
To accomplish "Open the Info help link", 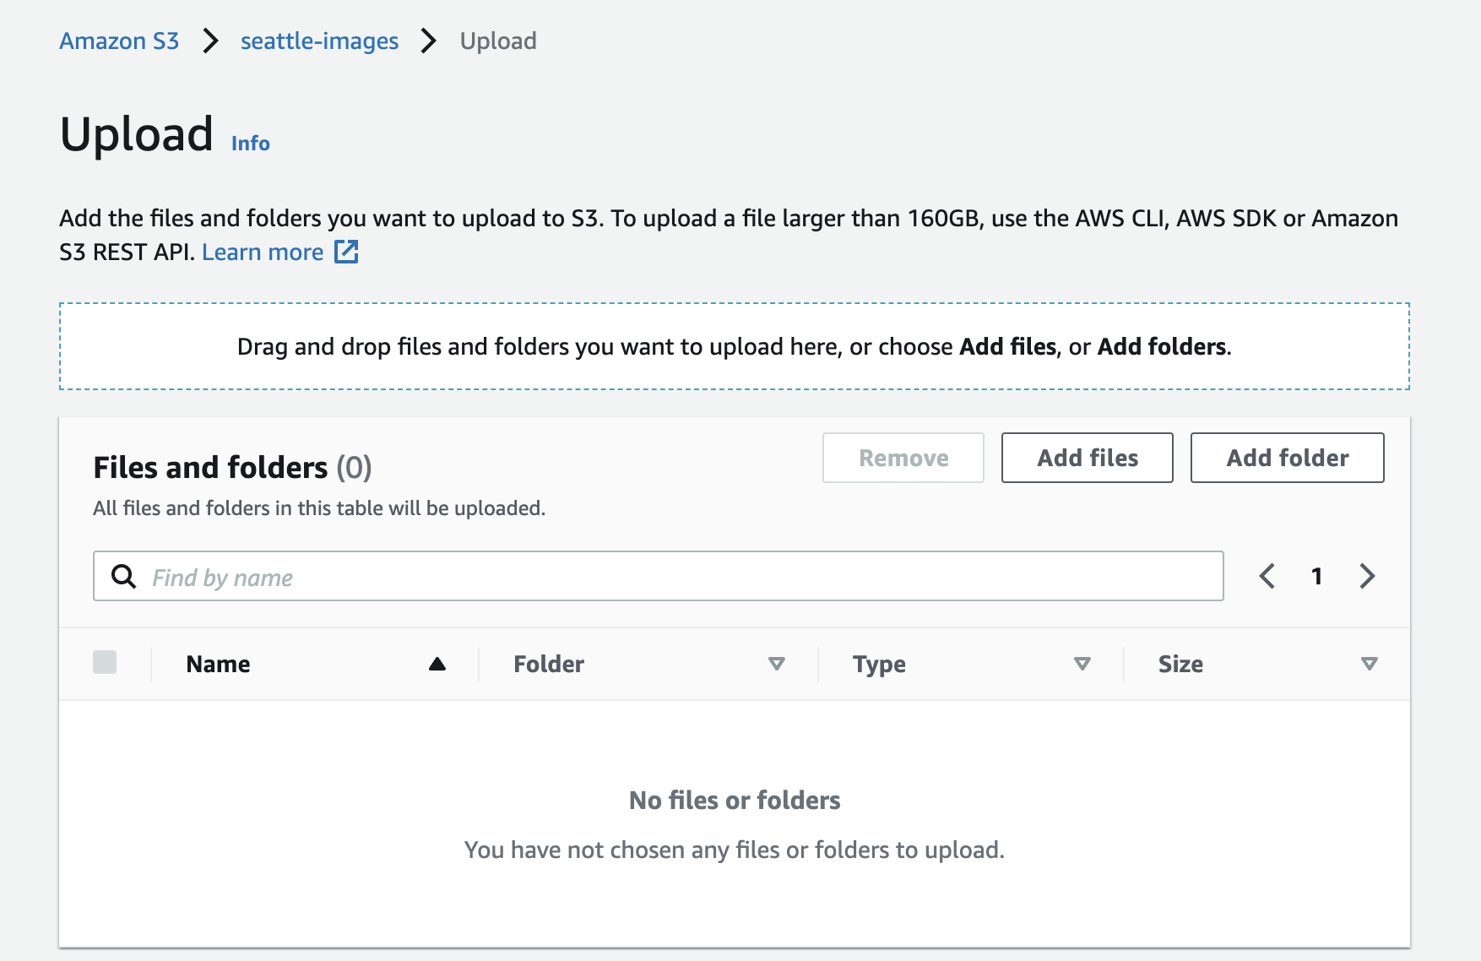I will point(250,143).
